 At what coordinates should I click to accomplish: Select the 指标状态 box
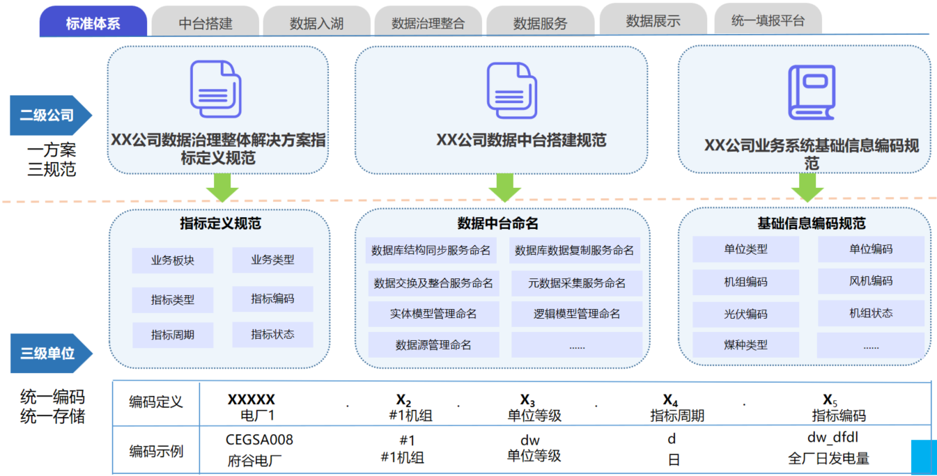(272, 334)
